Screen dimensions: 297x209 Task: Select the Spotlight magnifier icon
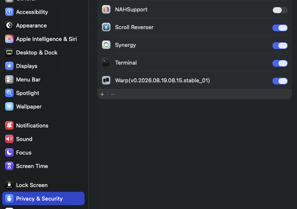pyautogui.click(x=9, y=93)
